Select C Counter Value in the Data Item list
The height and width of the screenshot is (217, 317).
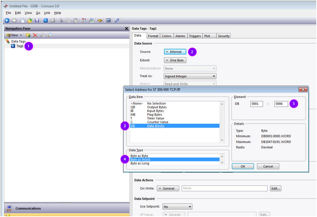(175, 122)
